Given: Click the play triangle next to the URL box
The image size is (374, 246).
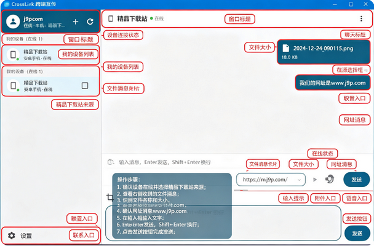Looking at the screenshot, I should pyautogui.click(x=315, y=180).
